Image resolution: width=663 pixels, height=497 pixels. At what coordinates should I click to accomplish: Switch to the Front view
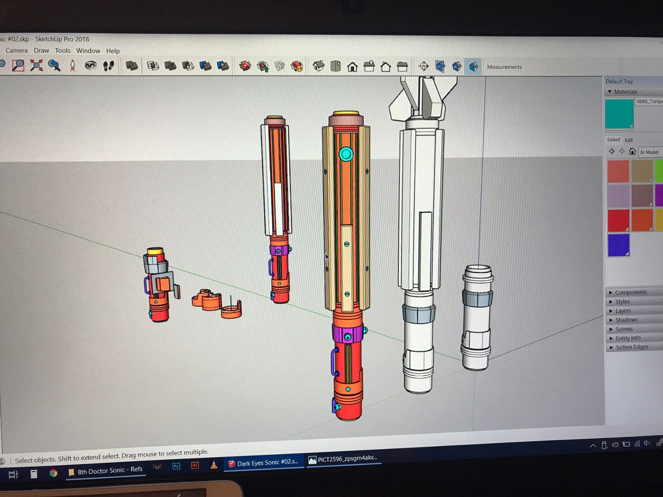[x=352, y=67]
